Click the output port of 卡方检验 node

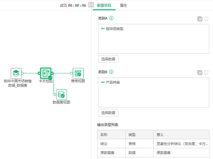pyautogui.click(x=52, y=73)
